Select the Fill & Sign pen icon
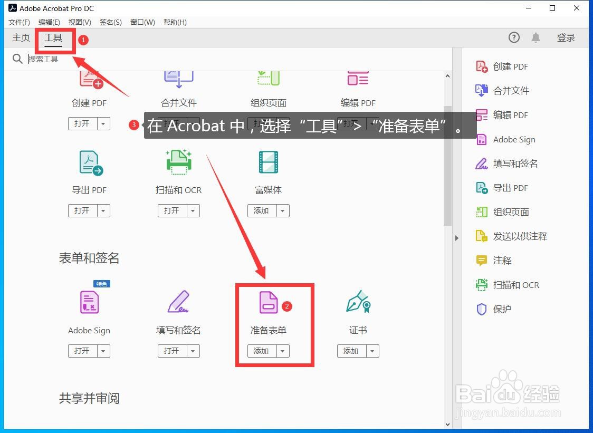The image size is (593, 433). [x=178, y=302]
